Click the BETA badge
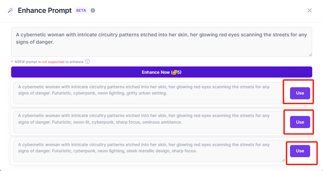This screenshot has height=171, width=323. pos(81,10)
